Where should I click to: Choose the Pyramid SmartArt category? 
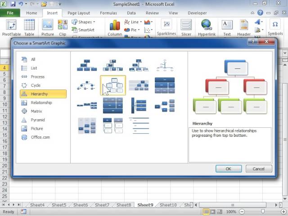43,120
